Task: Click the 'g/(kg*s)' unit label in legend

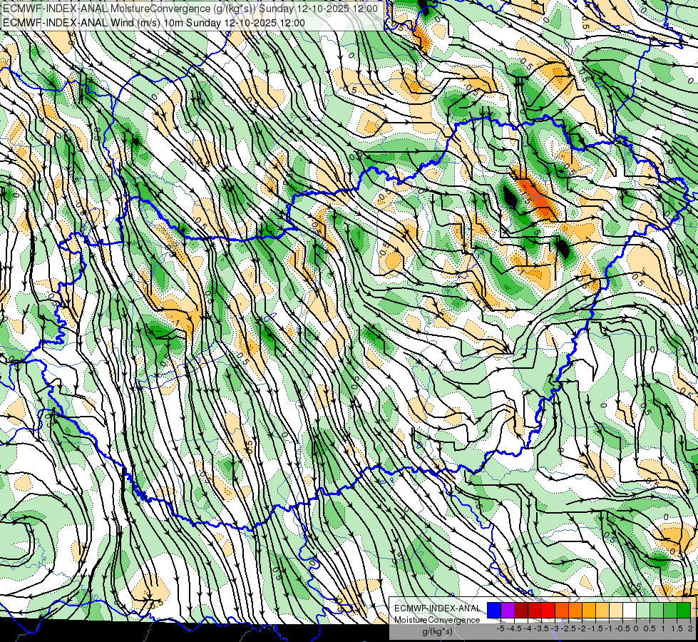Action: (x=438, y=632)
